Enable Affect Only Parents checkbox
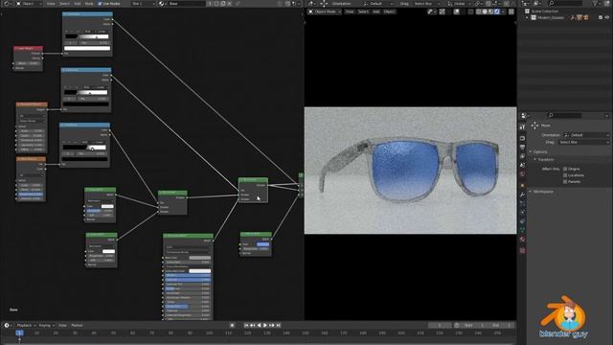The width and height of the screenshot is (613, 345). 565,181
